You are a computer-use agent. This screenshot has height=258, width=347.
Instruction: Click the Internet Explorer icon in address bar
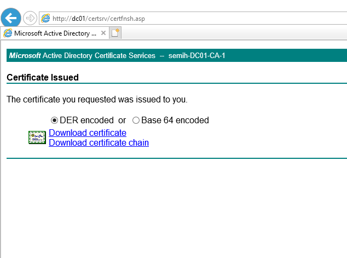(46, 19)
